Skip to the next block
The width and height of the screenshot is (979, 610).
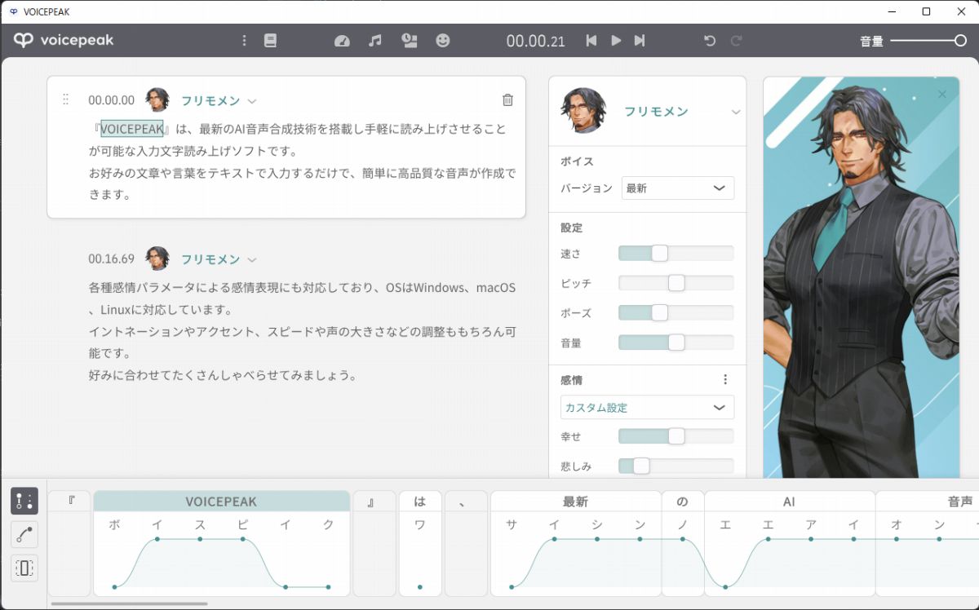tap(640, 41)
